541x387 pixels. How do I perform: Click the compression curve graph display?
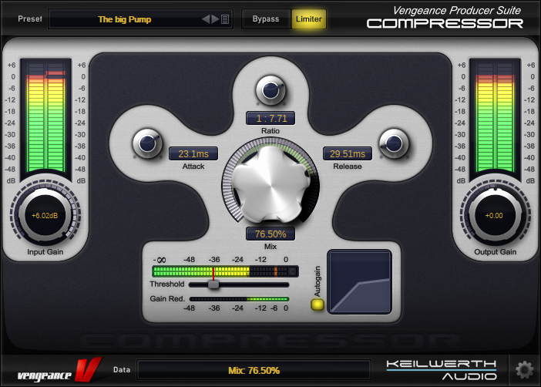tap(360, 281)
